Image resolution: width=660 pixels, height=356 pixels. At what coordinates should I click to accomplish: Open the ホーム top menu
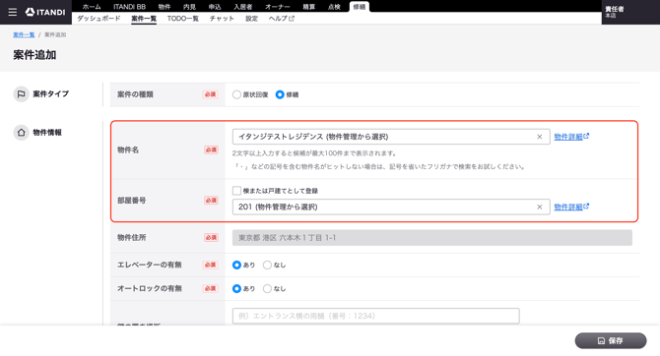point(92,7)
